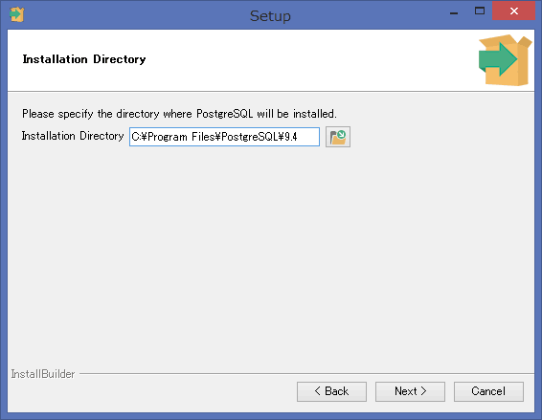The height and width of the screenshot is (420, 542).
Task: Click the empty gray dialog body area
Action: pos(271,255)
